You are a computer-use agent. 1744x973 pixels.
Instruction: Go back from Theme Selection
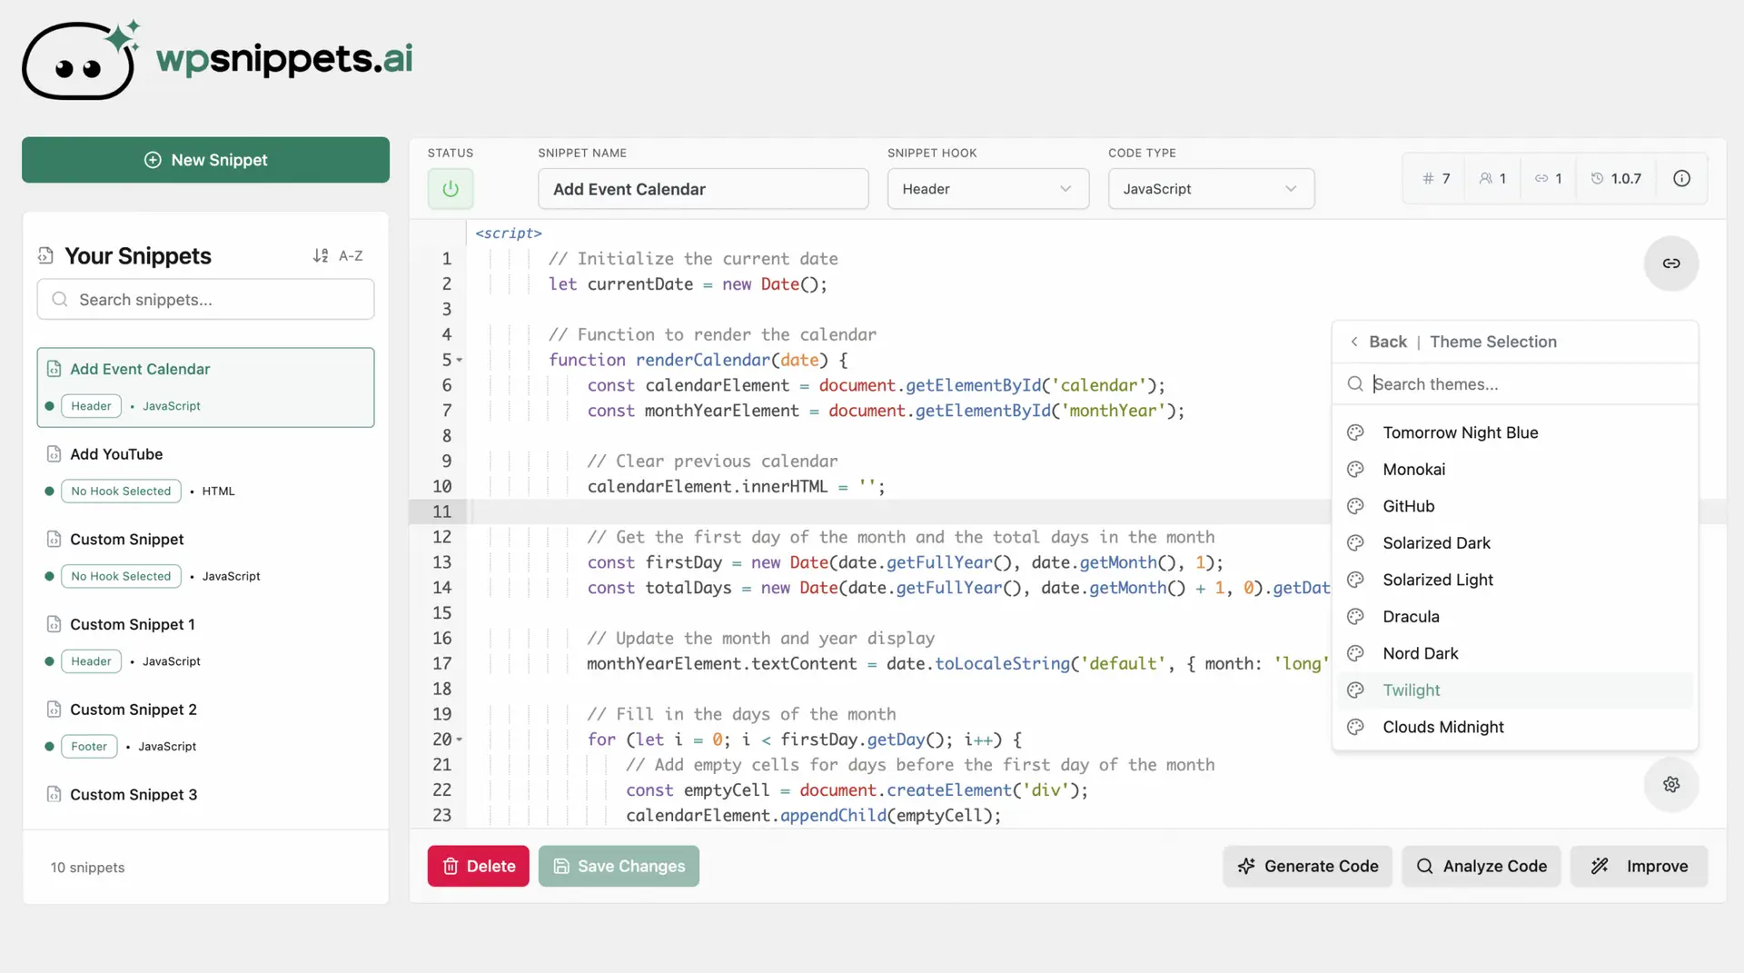pos(1378,342)
